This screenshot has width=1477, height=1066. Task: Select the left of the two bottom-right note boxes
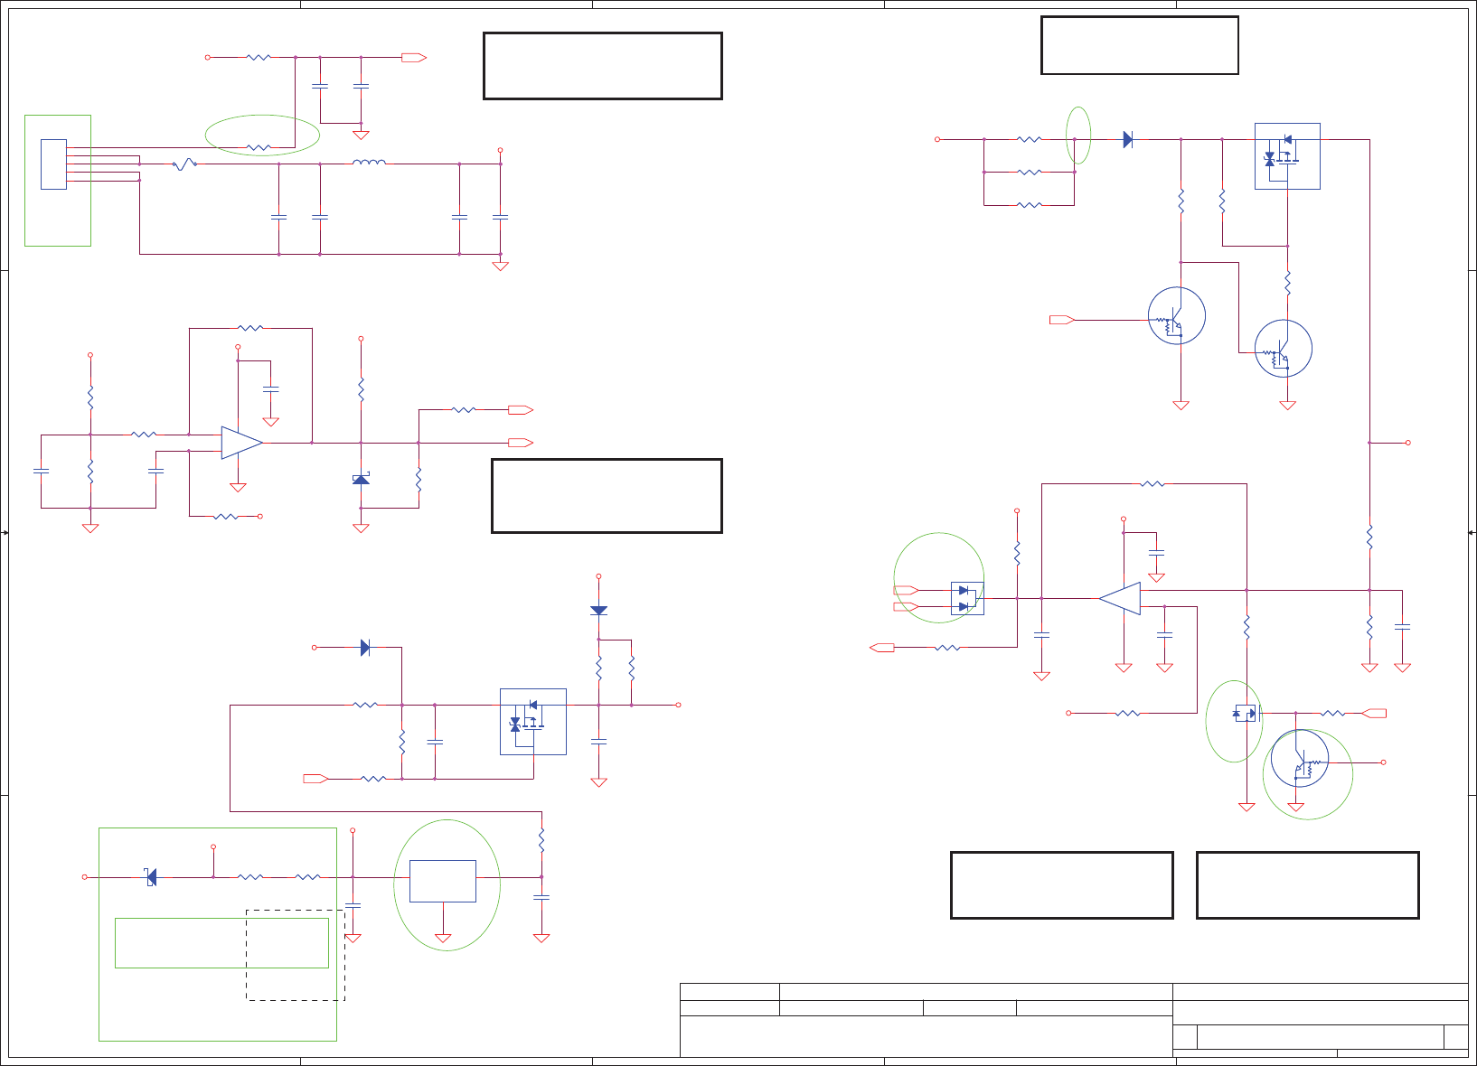point(1062,885)
